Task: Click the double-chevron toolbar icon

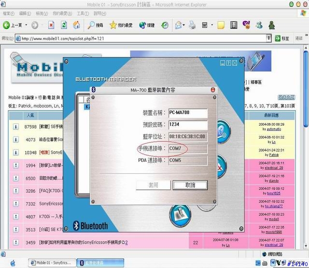Action: pyautogui.click(x=234, y=25)
